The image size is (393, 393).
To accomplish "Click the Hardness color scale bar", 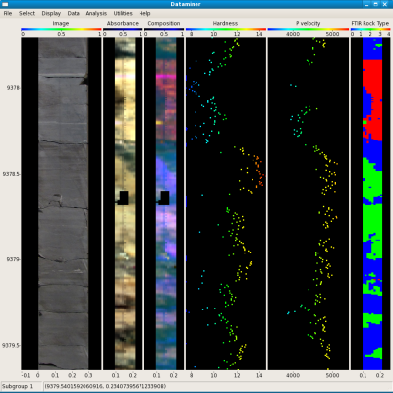I will click(226, 29).
